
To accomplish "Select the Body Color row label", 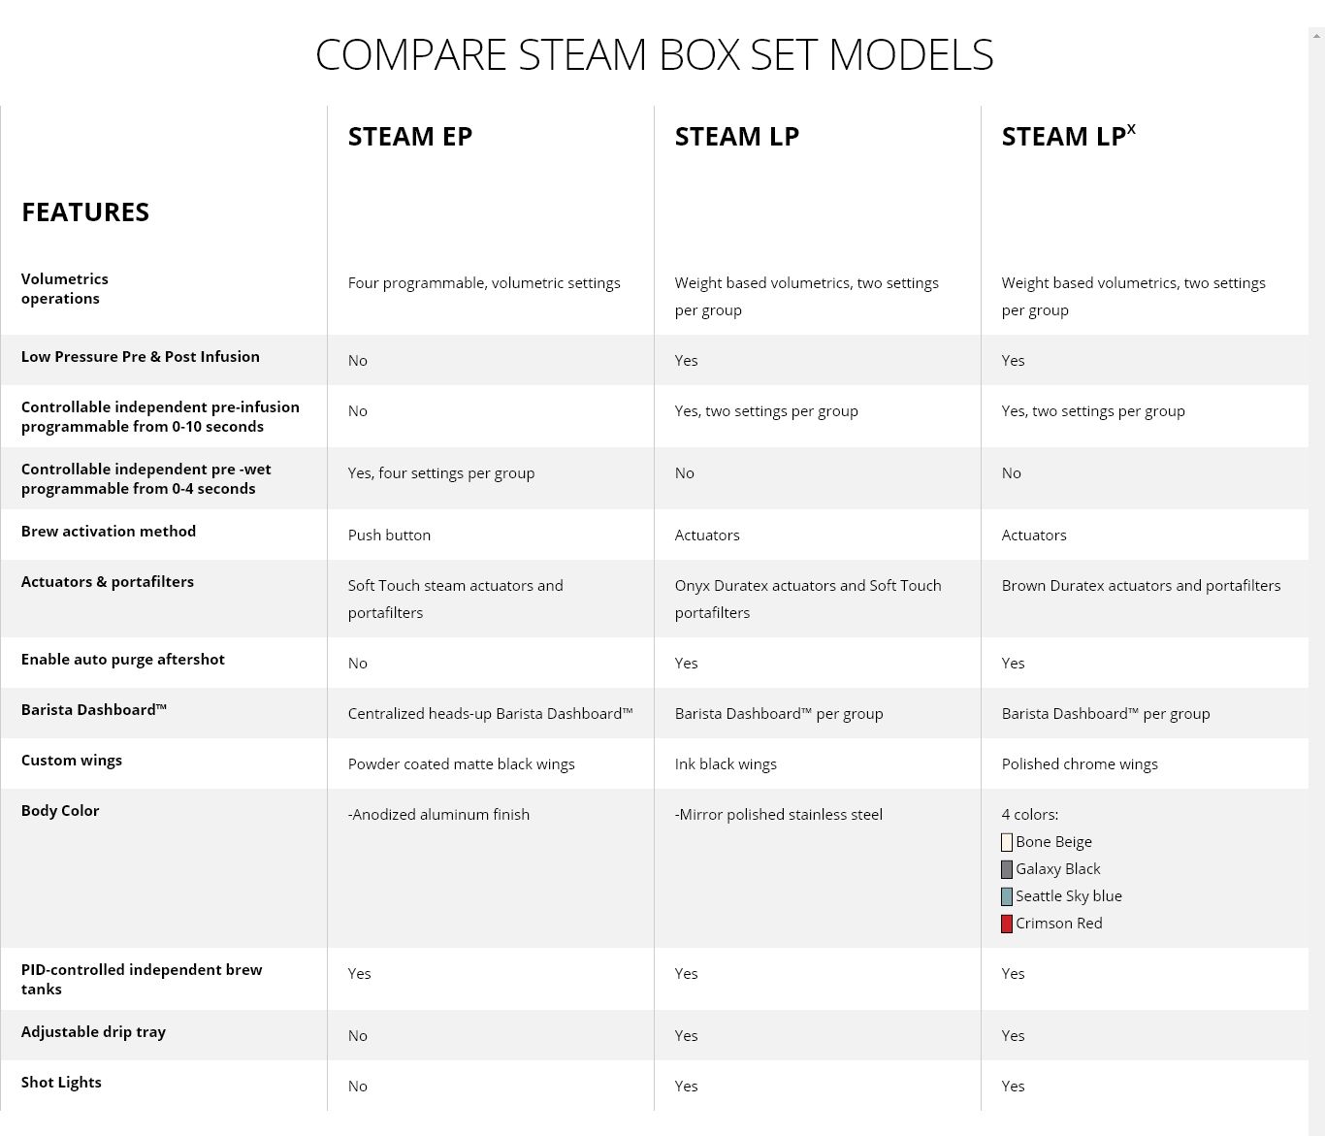I will point(60,811).
